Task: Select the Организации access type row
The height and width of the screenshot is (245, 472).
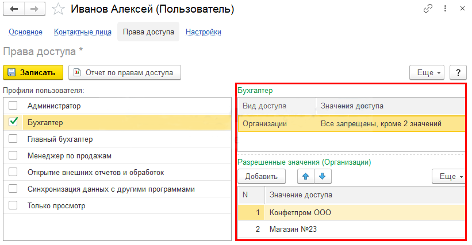Action: point(351,124)
